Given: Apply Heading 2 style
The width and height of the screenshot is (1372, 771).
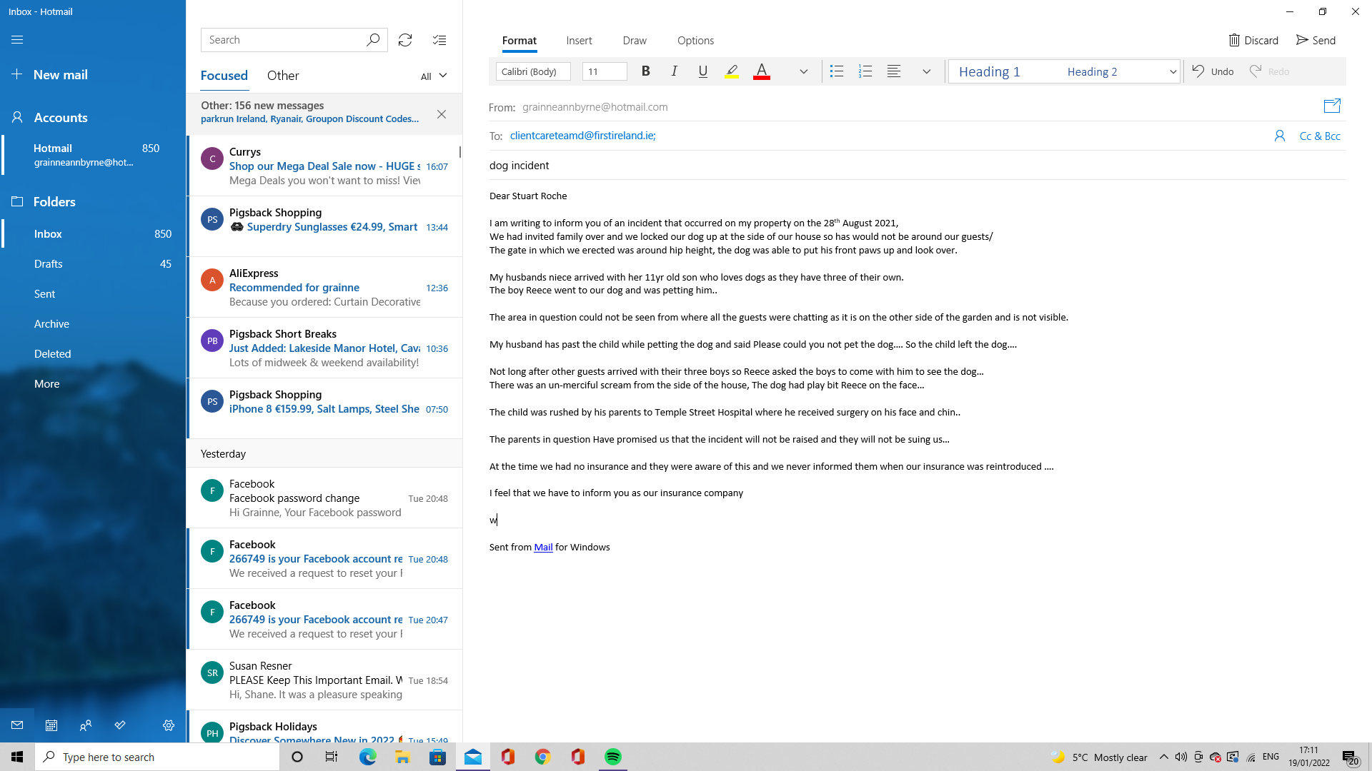Looking at the screenshot, I should tap(1092, 71).
